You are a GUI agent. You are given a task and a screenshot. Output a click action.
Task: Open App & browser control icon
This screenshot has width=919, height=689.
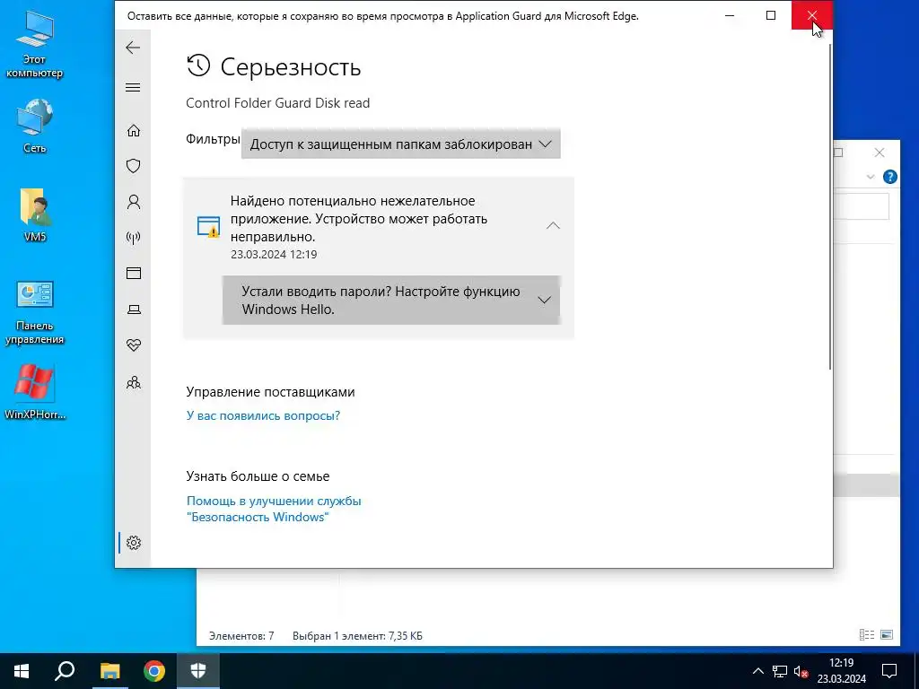[134, 273]
